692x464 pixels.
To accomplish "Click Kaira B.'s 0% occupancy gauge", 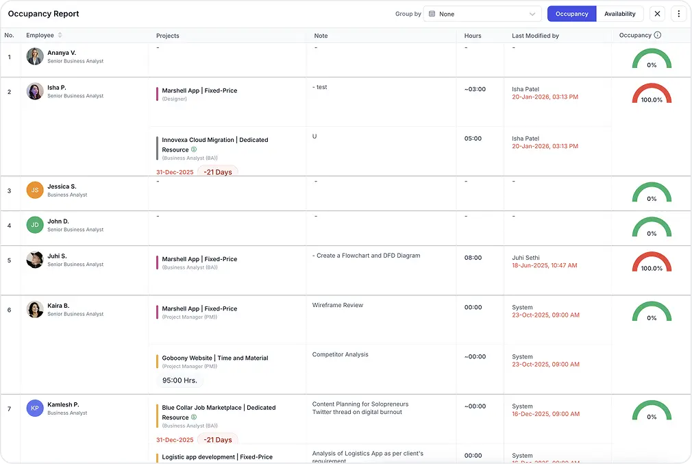I will point(652,312).
